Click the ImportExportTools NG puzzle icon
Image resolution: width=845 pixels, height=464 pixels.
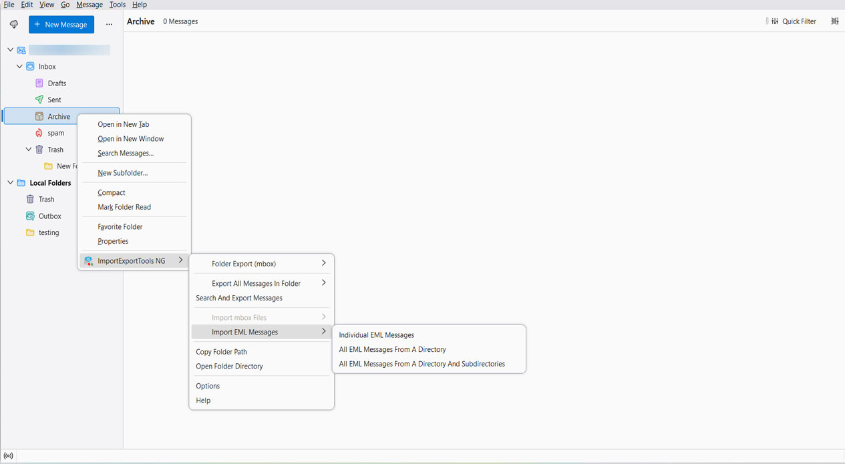click(x=89, y=260)
